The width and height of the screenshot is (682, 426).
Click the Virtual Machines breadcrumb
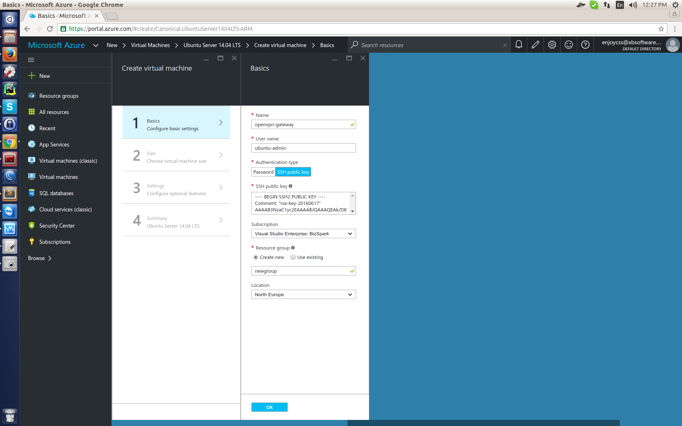coord(150,45)
